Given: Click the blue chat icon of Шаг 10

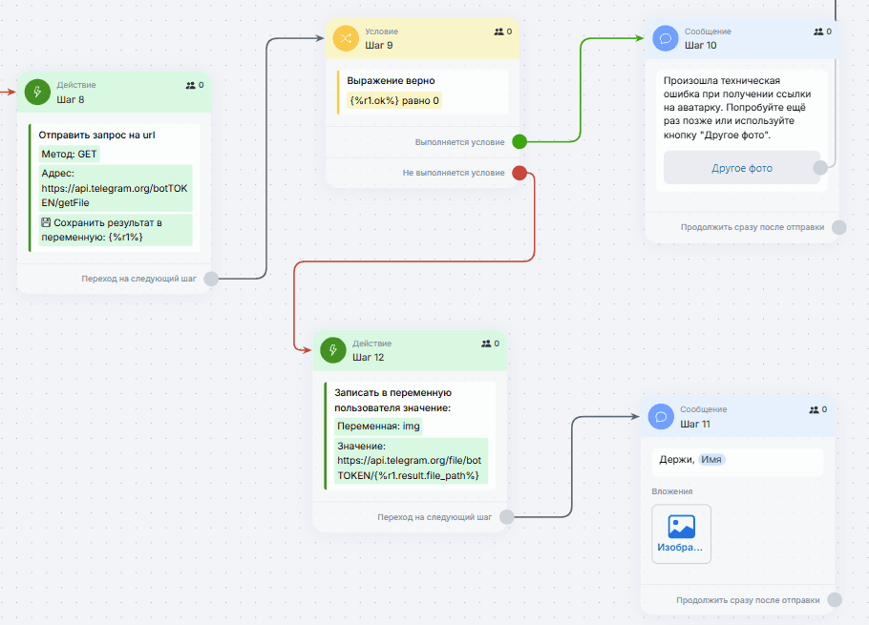Looking at the screenshot, I should [x=666, y=38].
